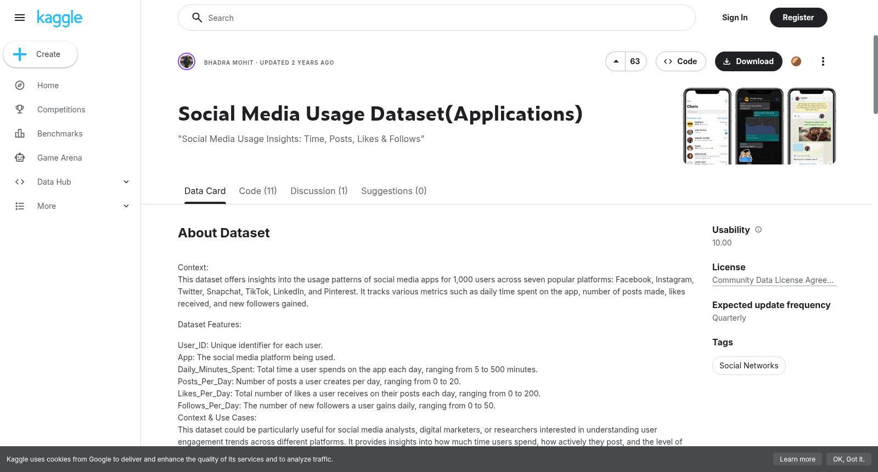Select the Social Networks tag
Image resolution: width=878 pixels, height=472 pixels.
[749, 366]
